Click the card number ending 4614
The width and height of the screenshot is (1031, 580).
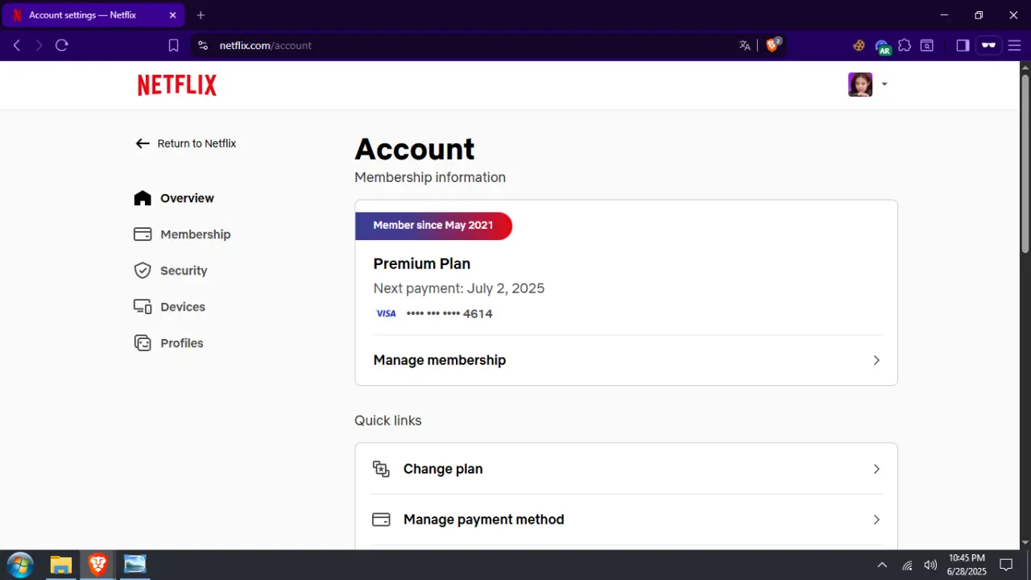click(449, 314)
